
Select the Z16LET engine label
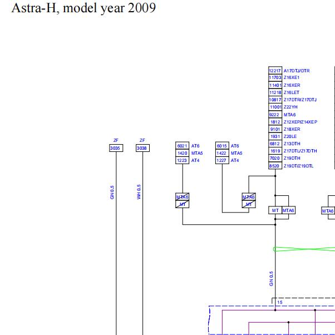click(292, 92)
